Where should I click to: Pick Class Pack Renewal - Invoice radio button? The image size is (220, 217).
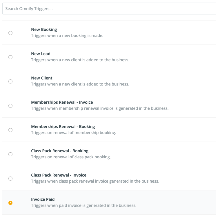(x=10, y=179)
